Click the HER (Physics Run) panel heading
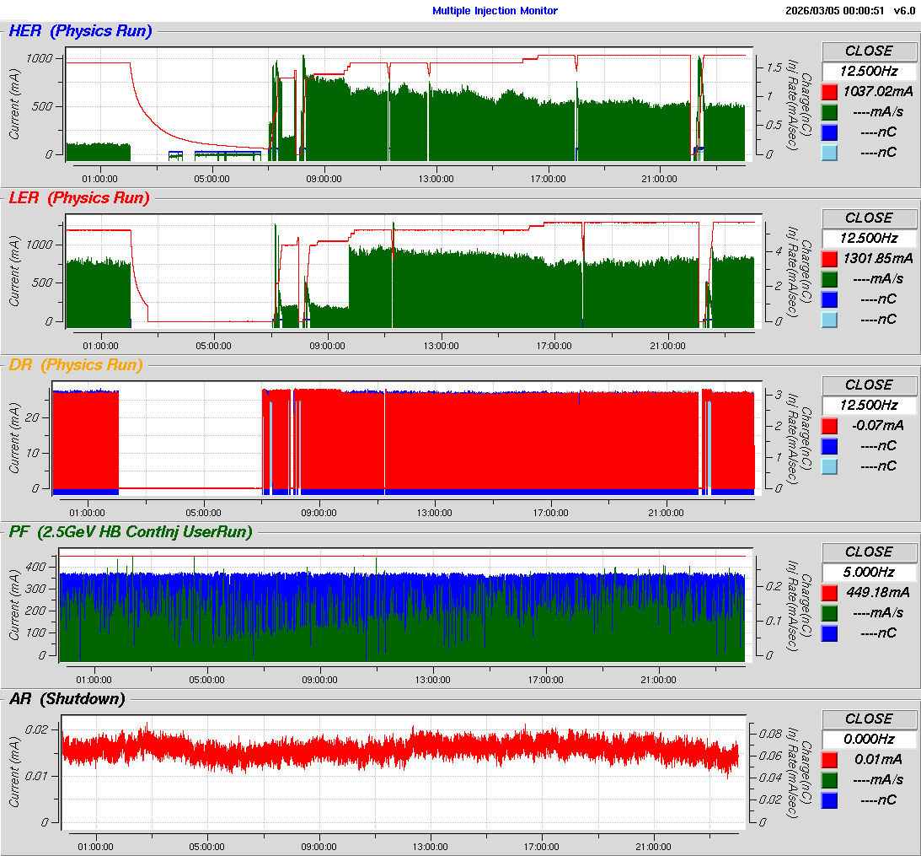The image size is (921, 856). point(80,31)
